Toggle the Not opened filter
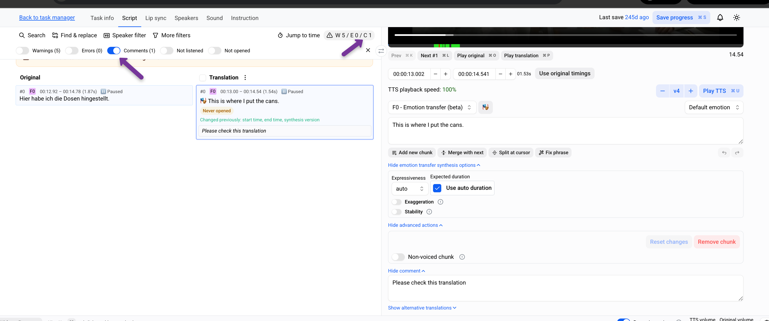769x321 pixels. [x=215, y=51]
